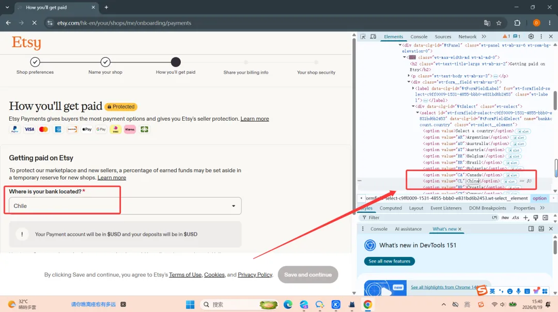Switch to the Console panel tab
558x312 pixels.
[419, 37]
